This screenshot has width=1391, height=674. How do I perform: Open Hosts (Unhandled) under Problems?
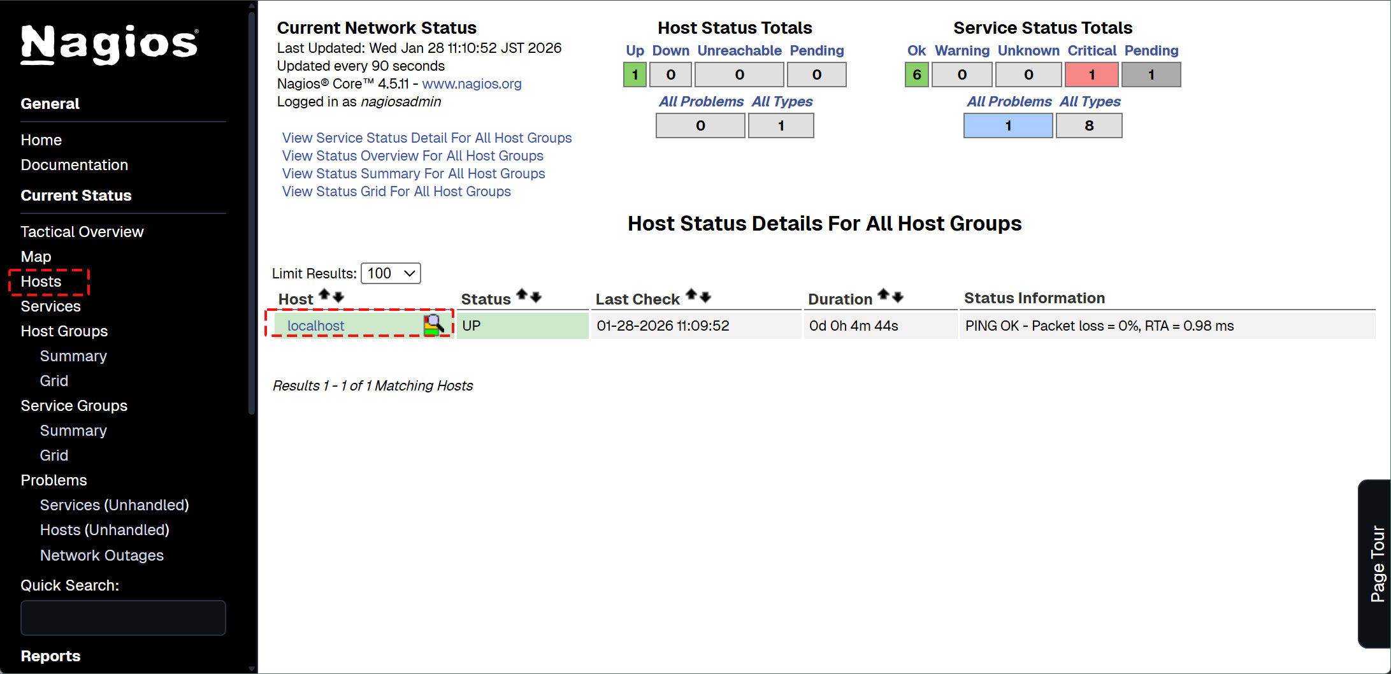[x=105, y=530]
